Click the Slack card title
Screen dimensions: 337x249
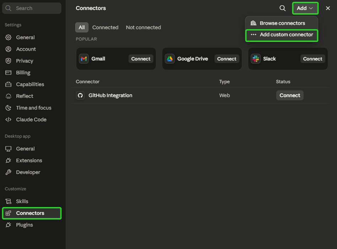(270, 59)
